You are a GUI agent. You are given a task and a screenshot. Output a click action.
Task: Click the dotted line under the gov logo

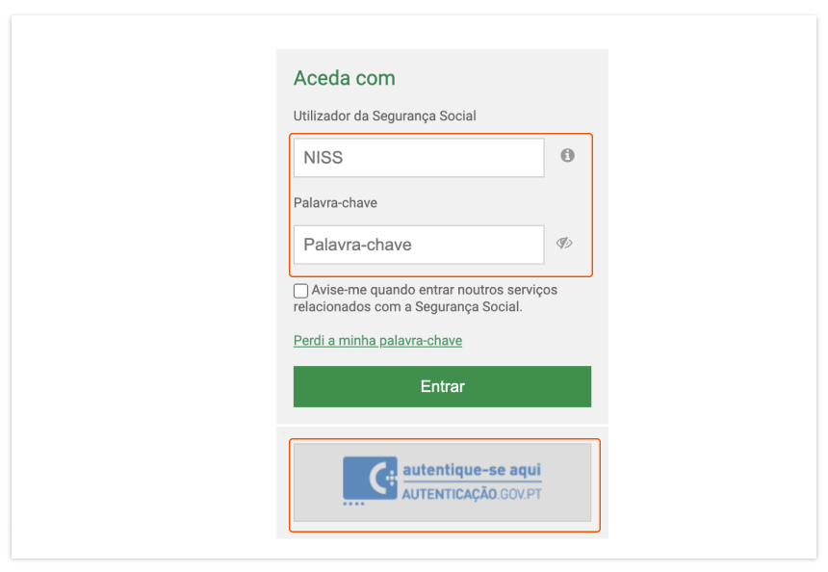(353, 504)
